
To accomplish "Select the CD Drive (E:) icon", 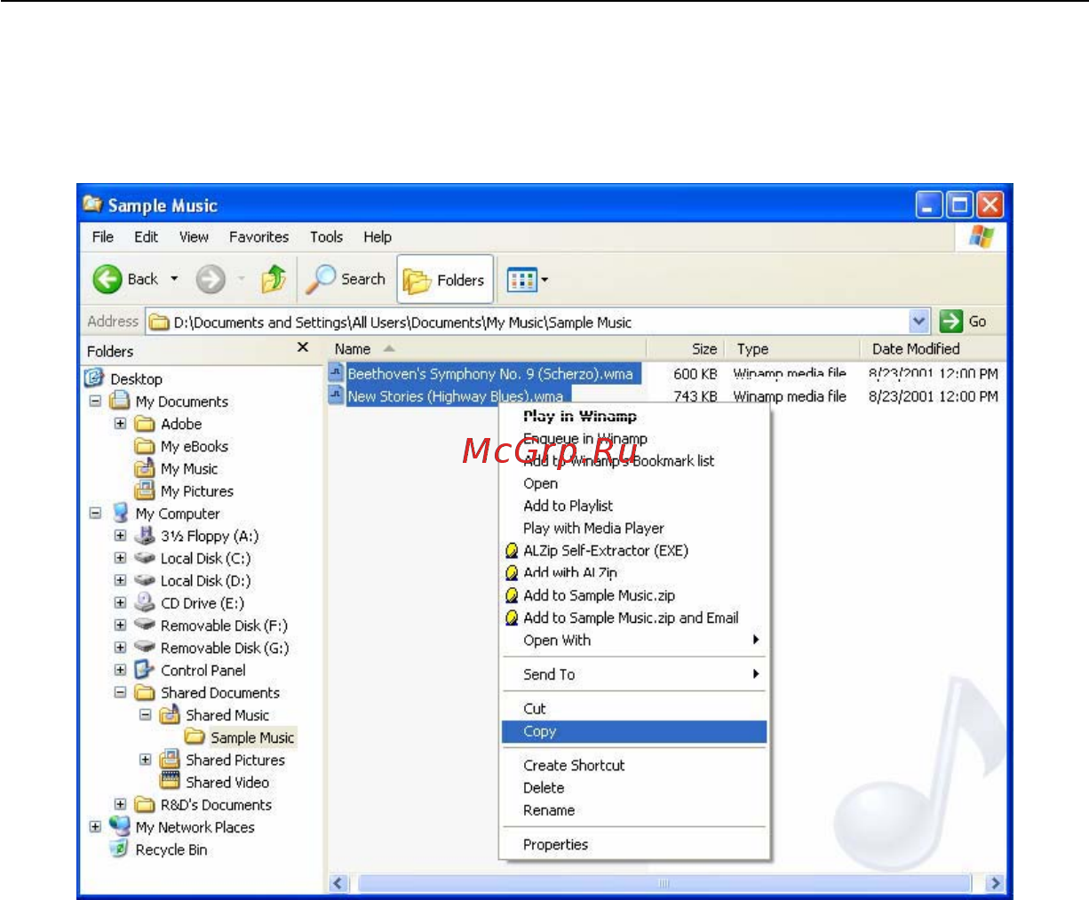I will (x=144, y=602).
